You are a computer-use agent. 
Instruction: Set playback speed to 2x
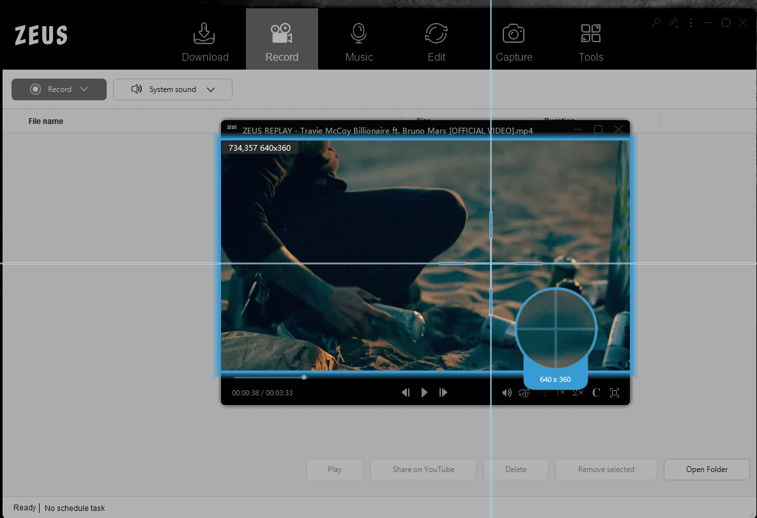point(578,392)
